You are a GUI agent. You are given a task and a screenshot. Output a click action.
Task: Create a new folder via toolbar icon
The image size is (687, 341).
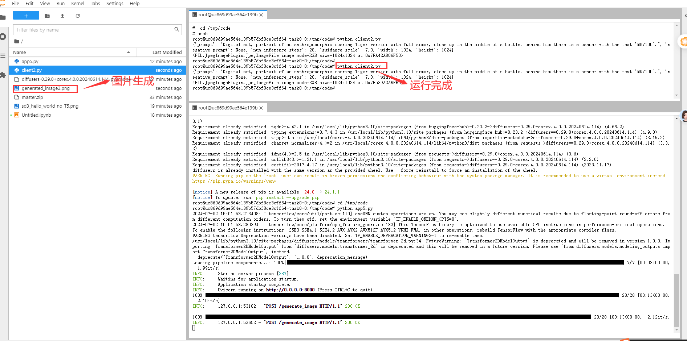[x=47, y=16]
